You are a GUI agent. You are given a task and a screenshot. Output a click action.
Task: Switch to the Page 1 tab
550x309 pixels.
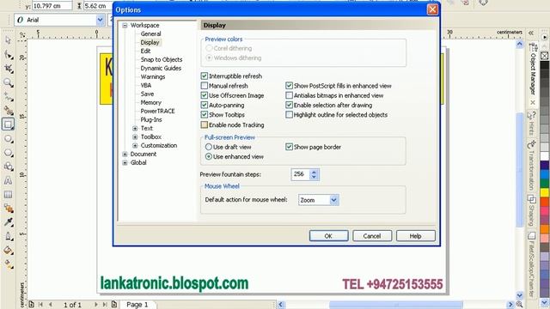137,305
